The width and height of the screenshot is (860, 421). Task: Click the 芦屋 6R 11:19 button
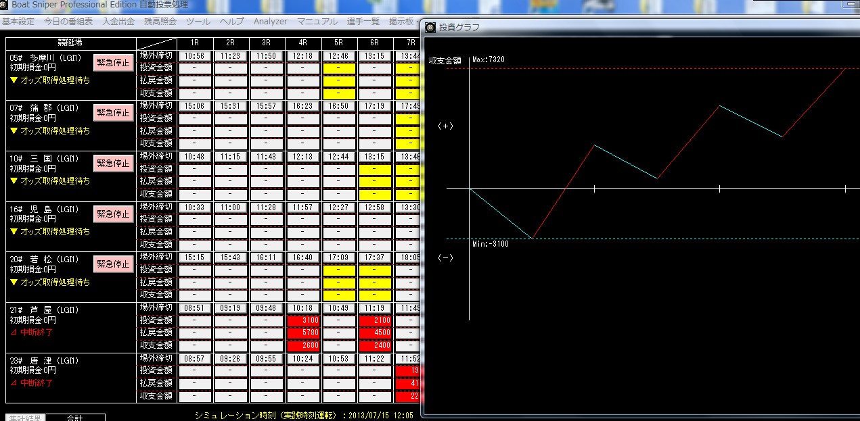click(x=375, y=307)
